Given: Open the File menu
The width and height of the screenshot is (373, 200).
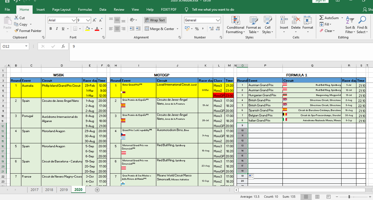Looking at the screenshot, I should tap(7, 10).
